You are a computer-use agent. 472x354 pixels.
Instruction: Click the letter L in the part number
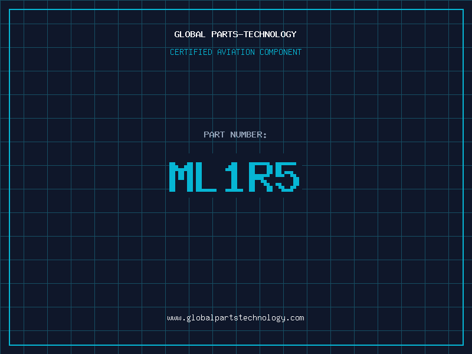coord(208,177)
